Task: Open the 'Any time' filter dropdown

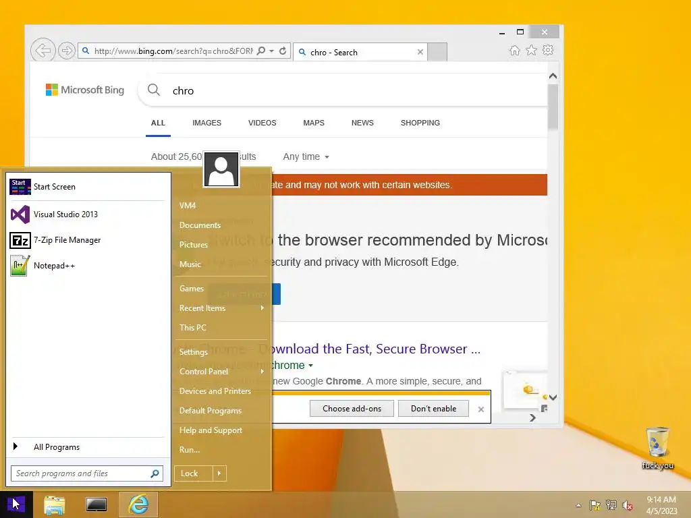Action: coord(306,156)
